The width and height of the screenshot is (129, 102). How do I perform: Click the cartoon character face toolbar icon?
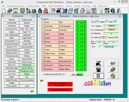pos(107,11)
